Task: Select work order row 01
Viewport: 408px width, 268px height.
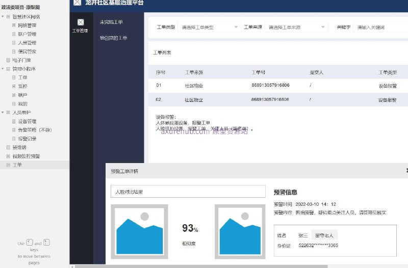Action: coord(278,85)
